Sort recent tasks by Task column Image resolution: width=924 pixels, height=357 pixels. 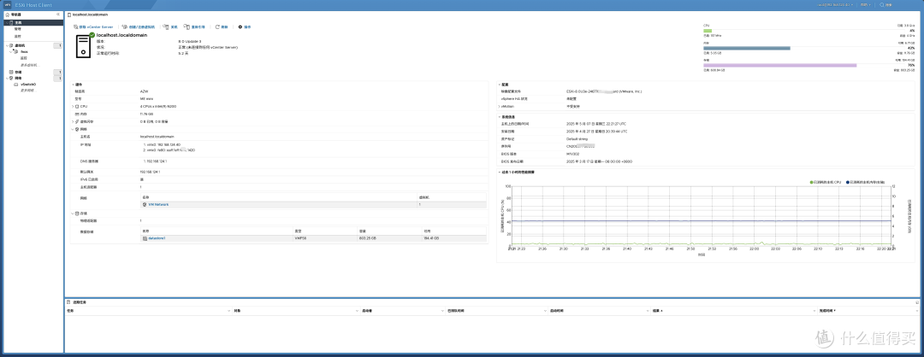pyautogui.click(x=147, y=310)
